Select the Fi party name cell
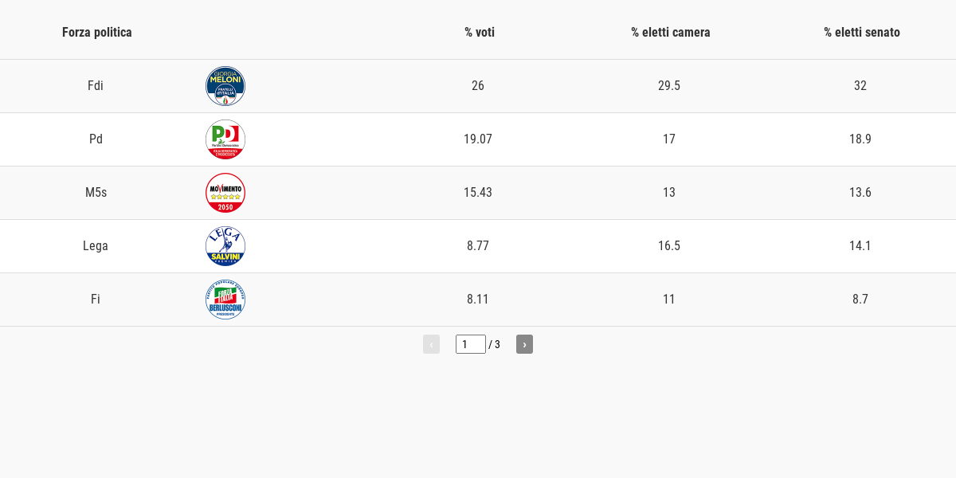 [96, 300]
